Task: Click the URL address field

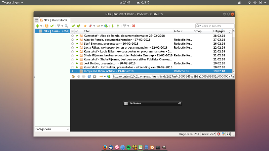Action: [x=173, y=77]
